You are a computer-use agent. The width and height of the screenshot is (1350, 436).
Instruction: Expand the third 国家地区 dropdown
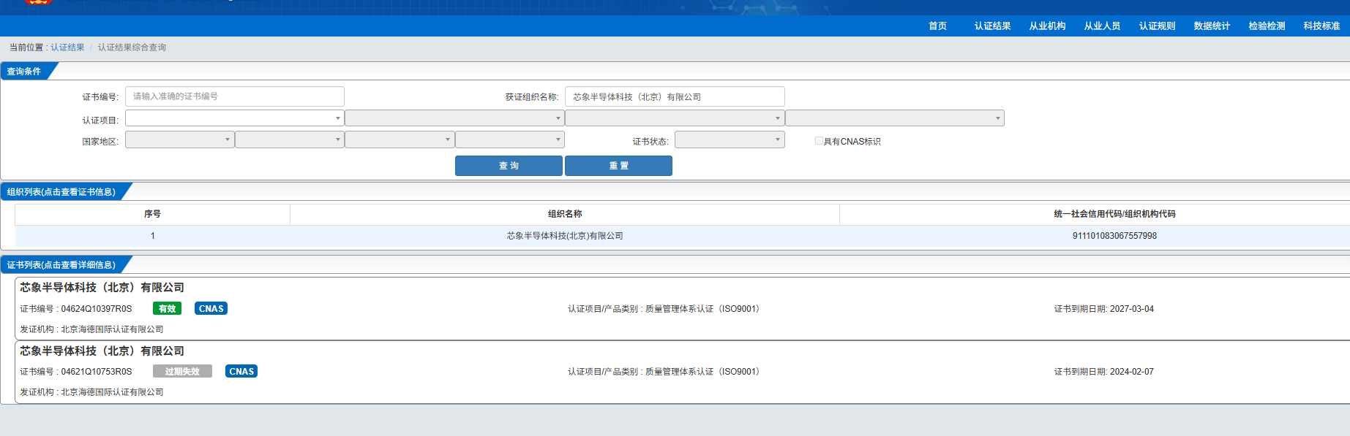pos(400,139)
